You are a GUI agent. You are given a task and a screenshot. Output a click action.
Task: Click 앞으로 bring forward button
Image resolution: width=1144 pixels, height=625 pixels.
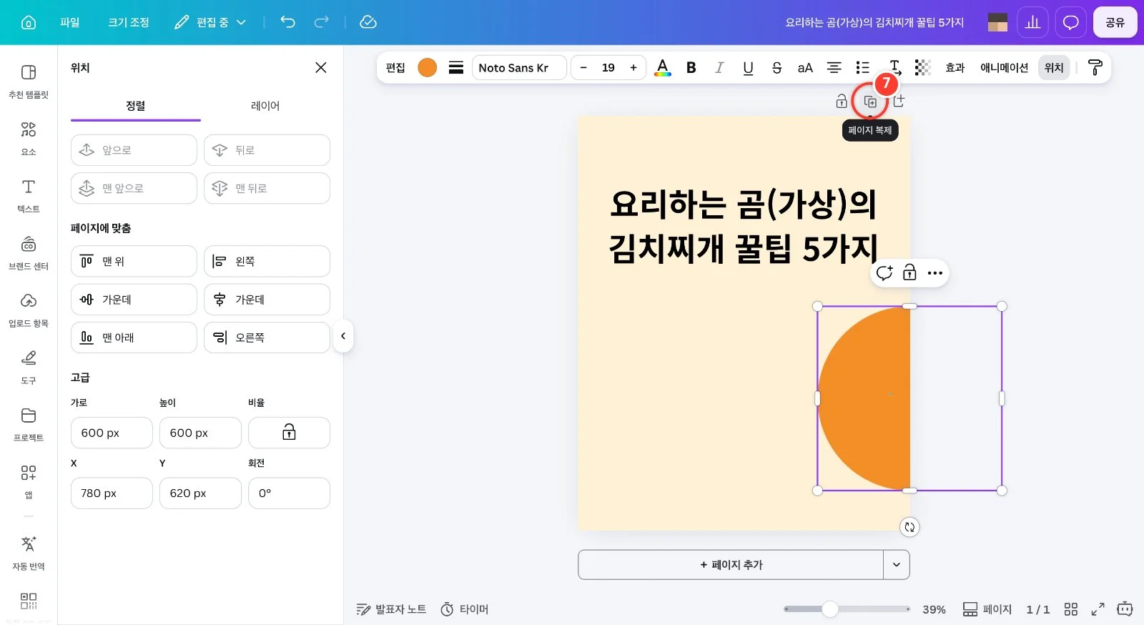(x=134, y=150)
